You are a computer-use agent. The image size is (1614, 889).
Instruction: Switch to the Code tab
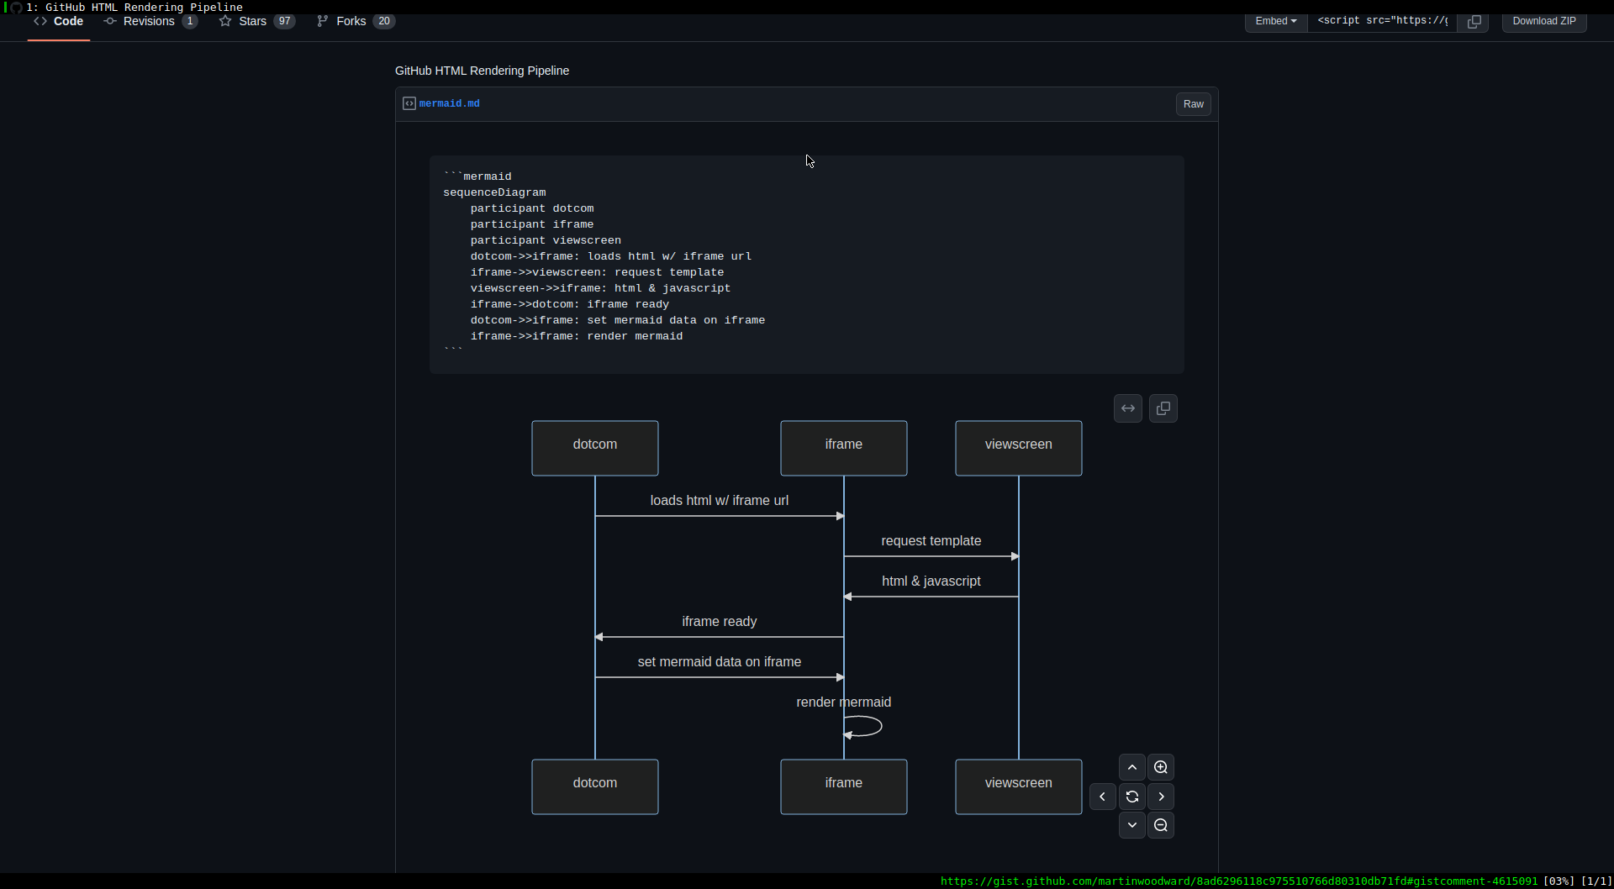tap(59, 21)
